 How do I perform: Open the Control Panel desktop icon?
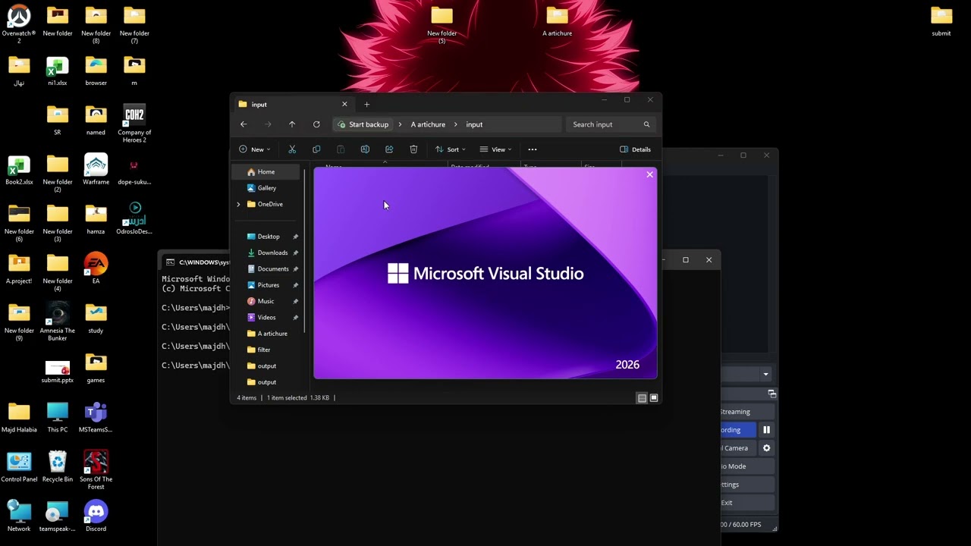(x=19, y=466)
